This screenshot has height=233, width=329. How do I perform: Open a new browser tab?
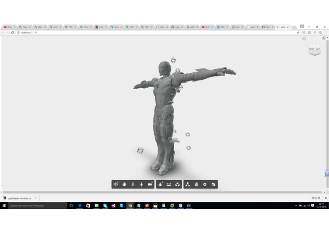(294, 27)
